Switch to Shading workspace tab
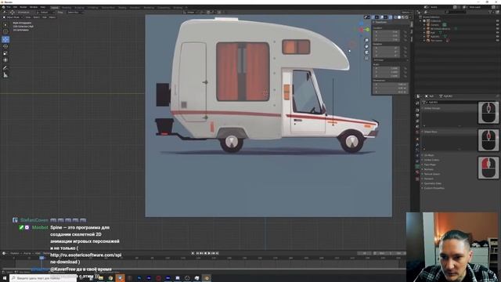 coord(122,7)
